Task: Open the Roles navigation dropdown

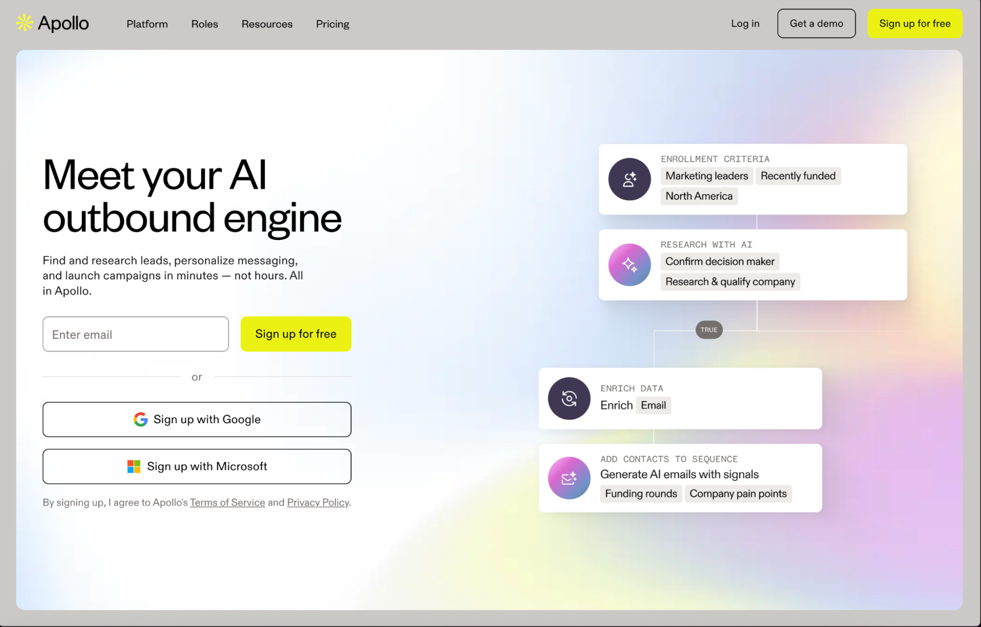Action: 204,24
